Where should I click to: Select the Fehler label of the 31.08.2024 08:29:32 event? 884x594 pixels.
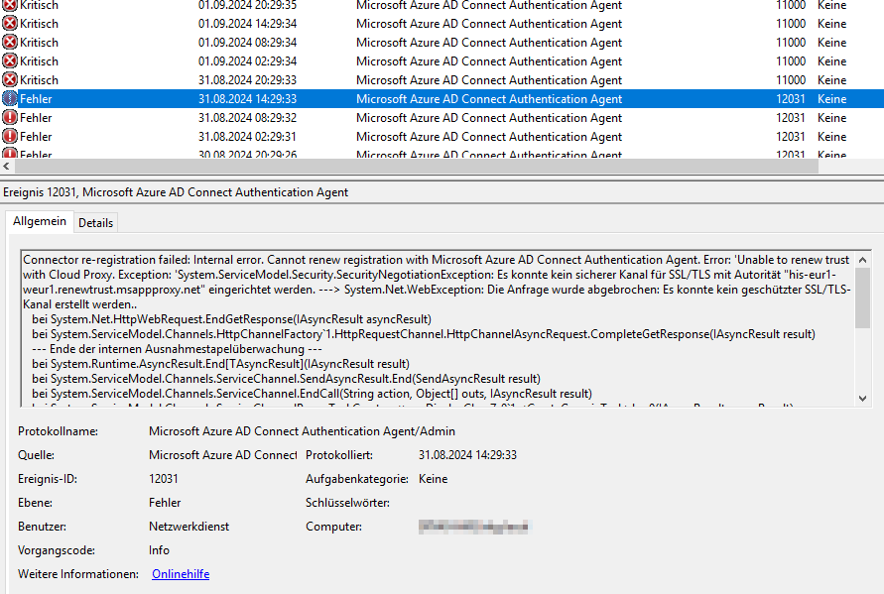pyautogui.click(x=36, y=118)
